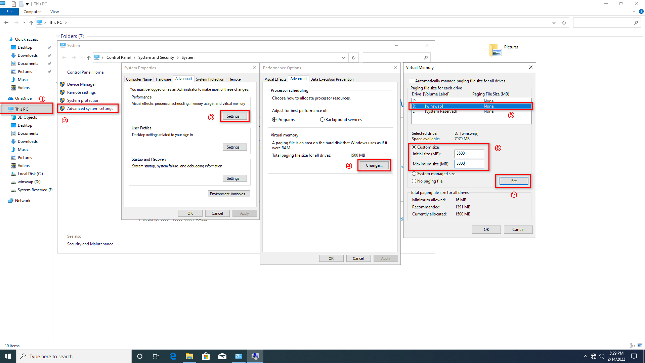Screen dimensions: 645x363
Task: Switch to Data Execution Prevention tab
Action: click(x=332, y=79)
